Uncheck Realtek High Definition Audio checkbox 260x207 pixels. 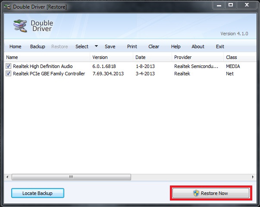pos(9,66)
